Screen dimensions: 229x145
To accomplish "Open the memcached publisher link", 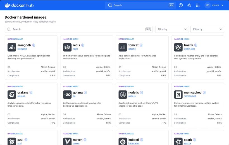I will pos(190,96).
